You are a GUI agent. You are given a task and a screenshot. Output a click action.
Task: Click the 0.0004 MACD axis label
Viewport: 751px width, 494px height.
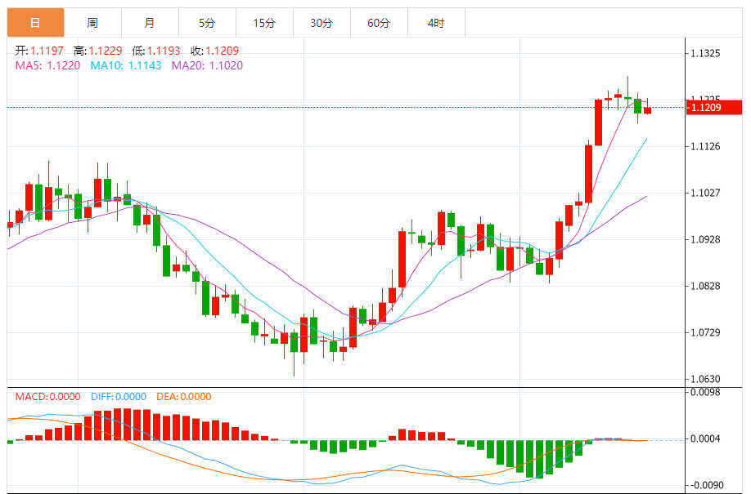coord(705,438)
